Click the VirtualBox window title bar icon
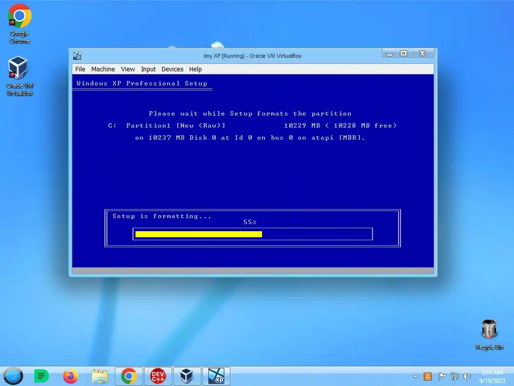 click(77, 56)
